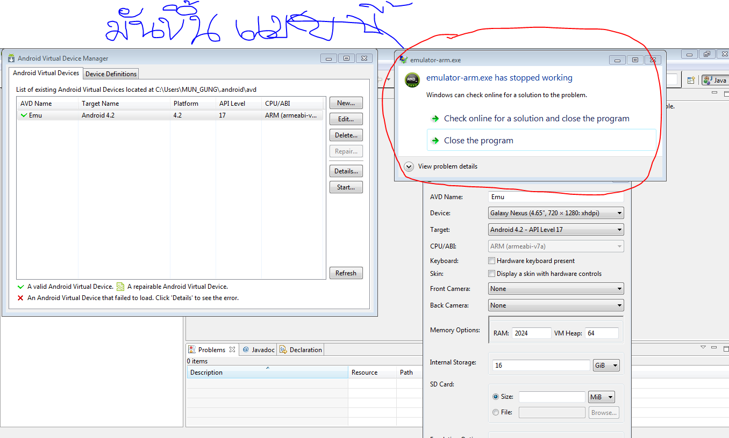The height and width of the screenshot is (438, 729).
Task: Click the SD Card Size input field
Action: click(552, 397)
